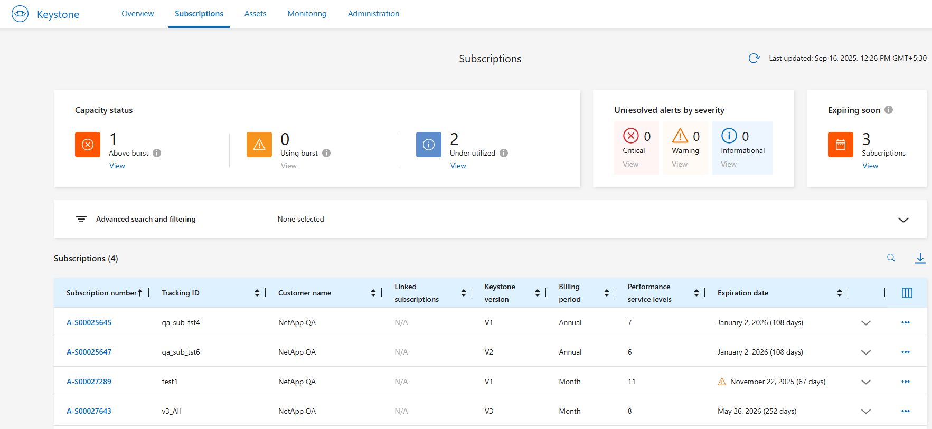Open subscription A-S00027289 link
The image size is (932, 429).
click(x=89, y=382)
